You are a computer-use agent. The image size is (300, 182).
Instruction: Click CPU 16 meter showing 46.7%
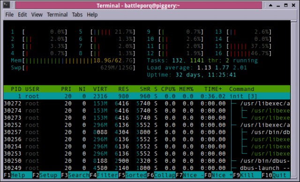click(243, 53)
